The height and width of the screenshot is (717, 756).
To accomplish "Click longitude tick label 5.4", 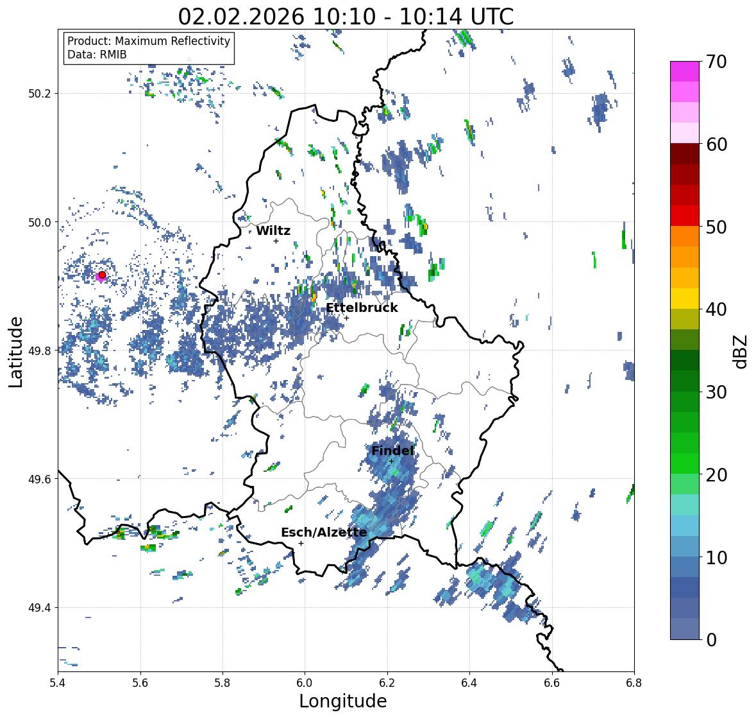I will click(58, 682).
